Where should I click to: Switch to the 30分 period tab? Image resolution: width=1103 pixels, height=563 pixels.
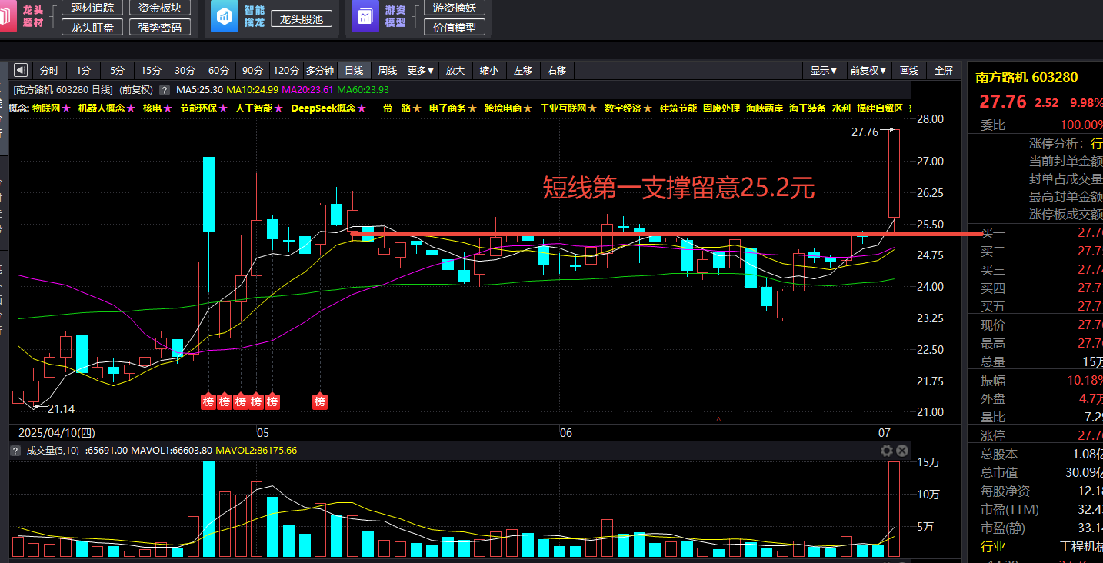point(185,71)
